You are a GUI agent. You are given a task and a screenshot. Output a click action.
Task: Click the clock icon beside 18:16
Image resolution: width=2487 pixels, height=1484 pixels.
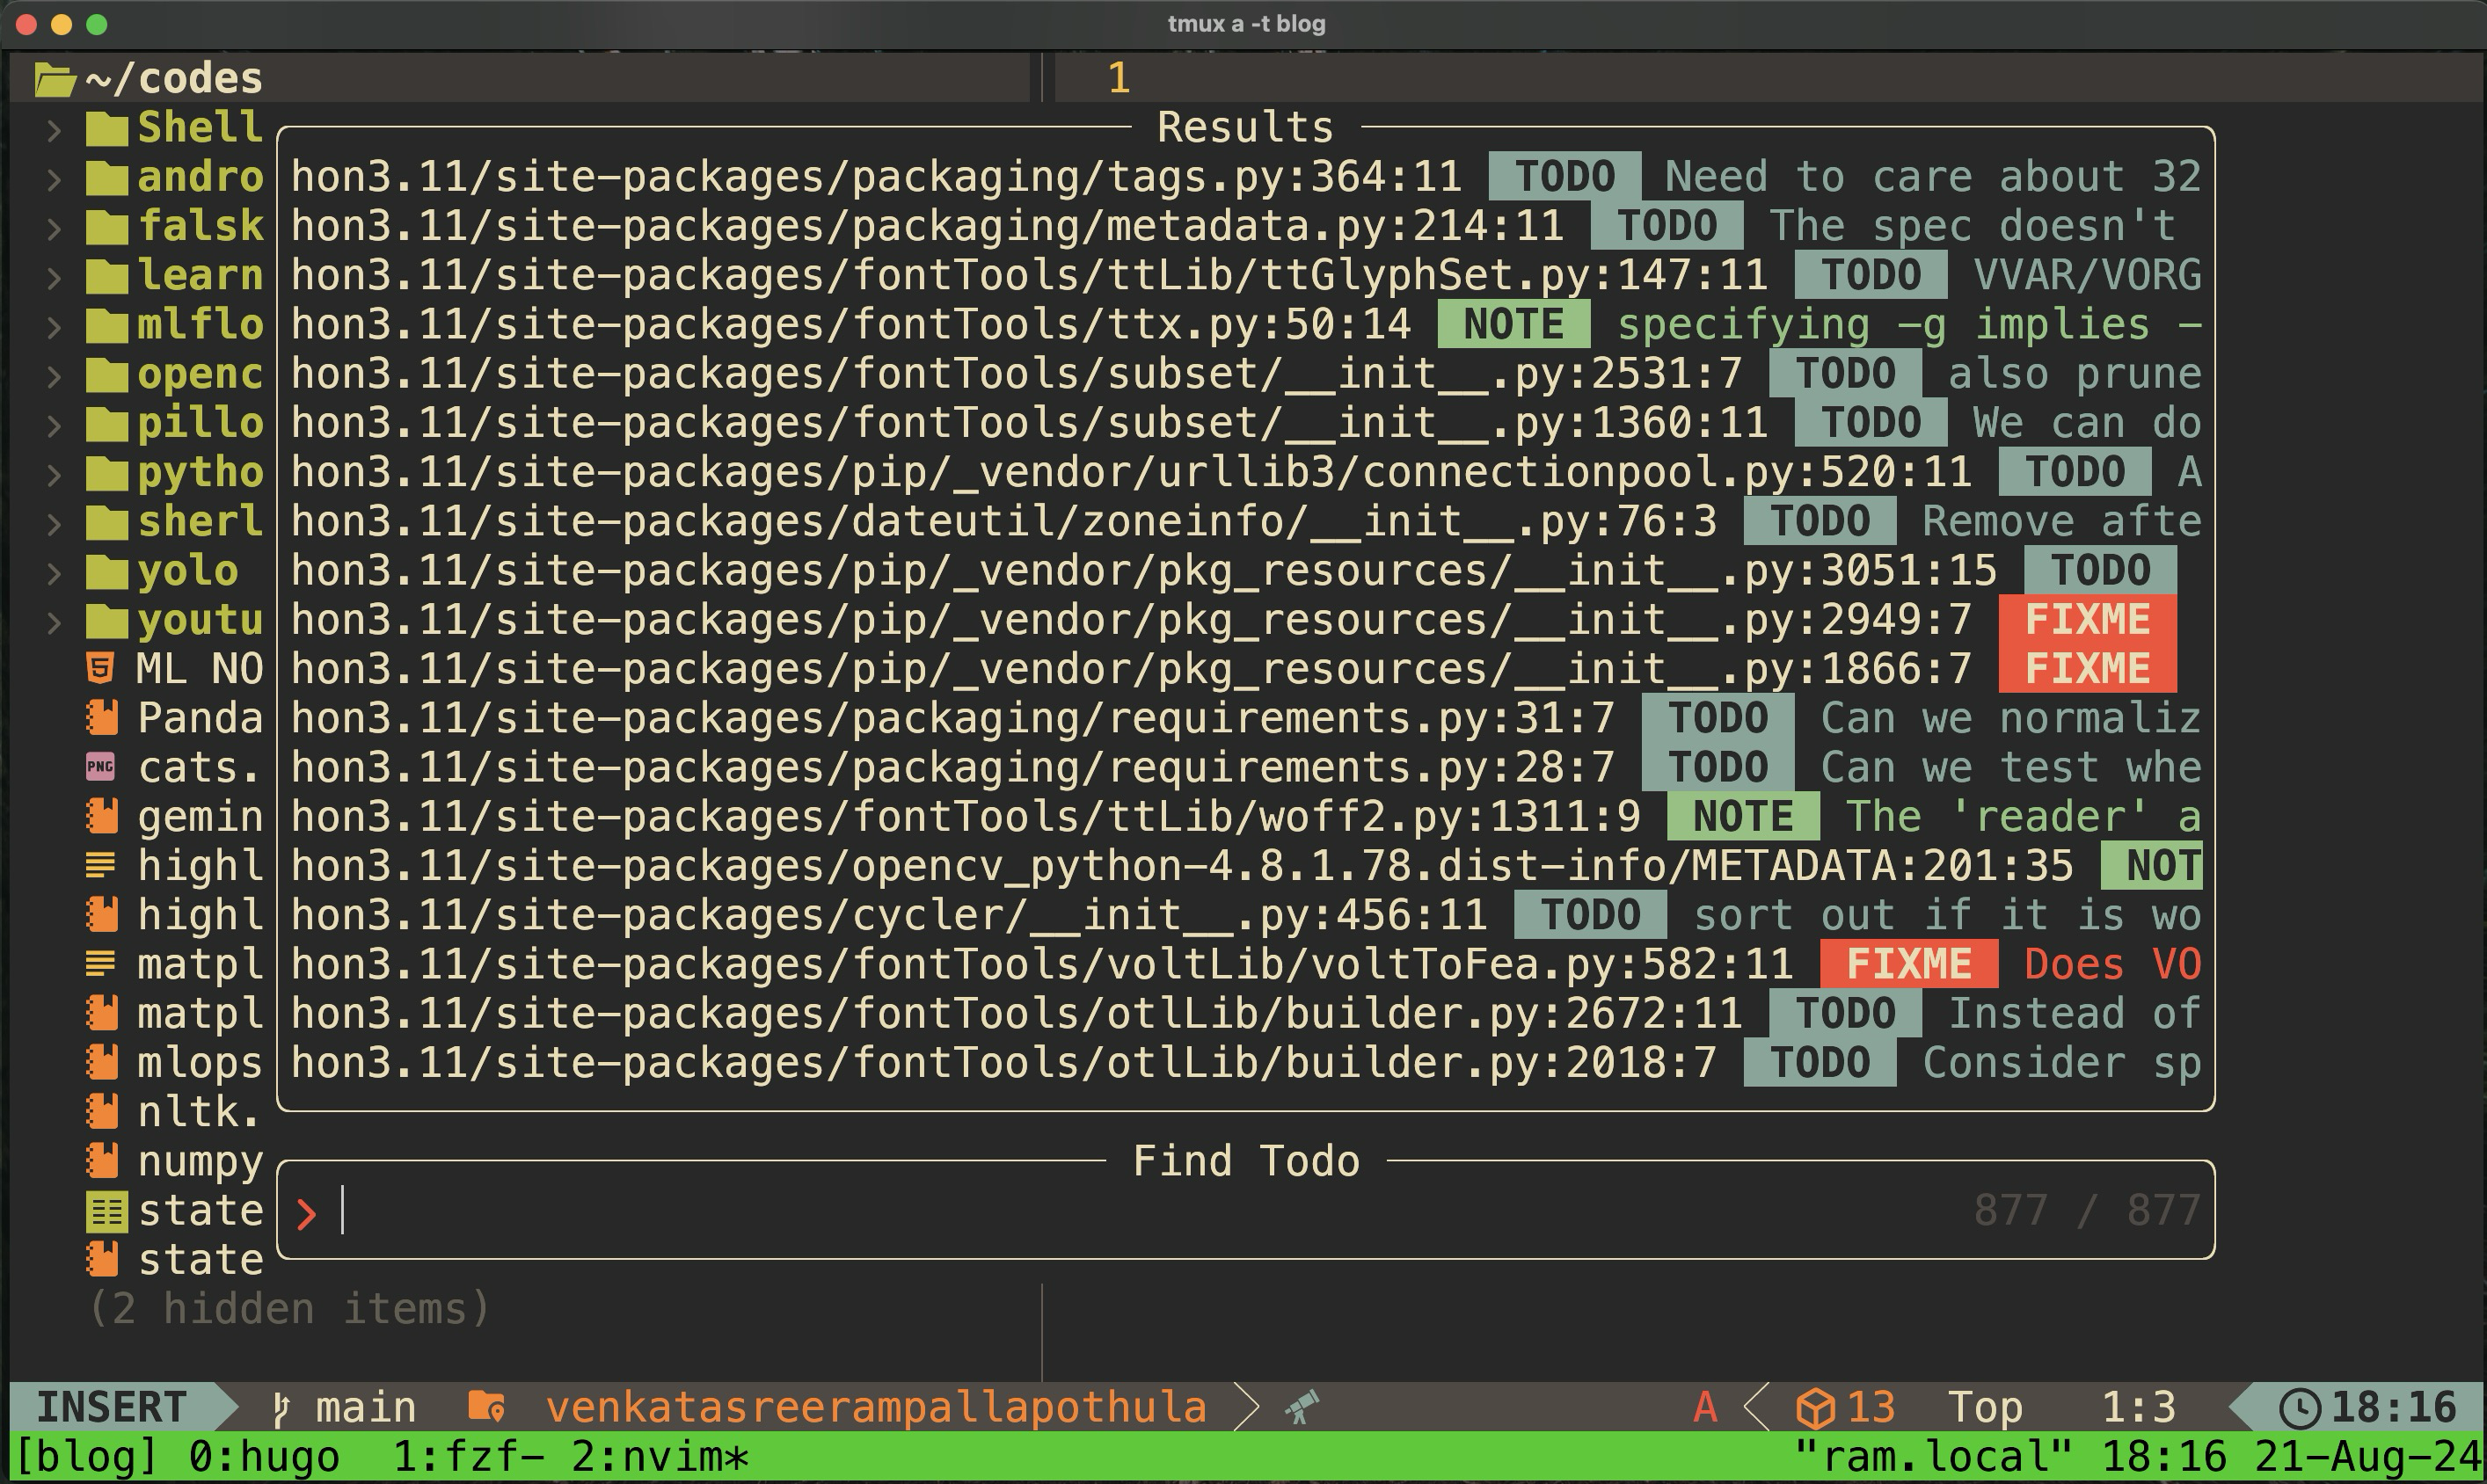click(2299, 1408)
